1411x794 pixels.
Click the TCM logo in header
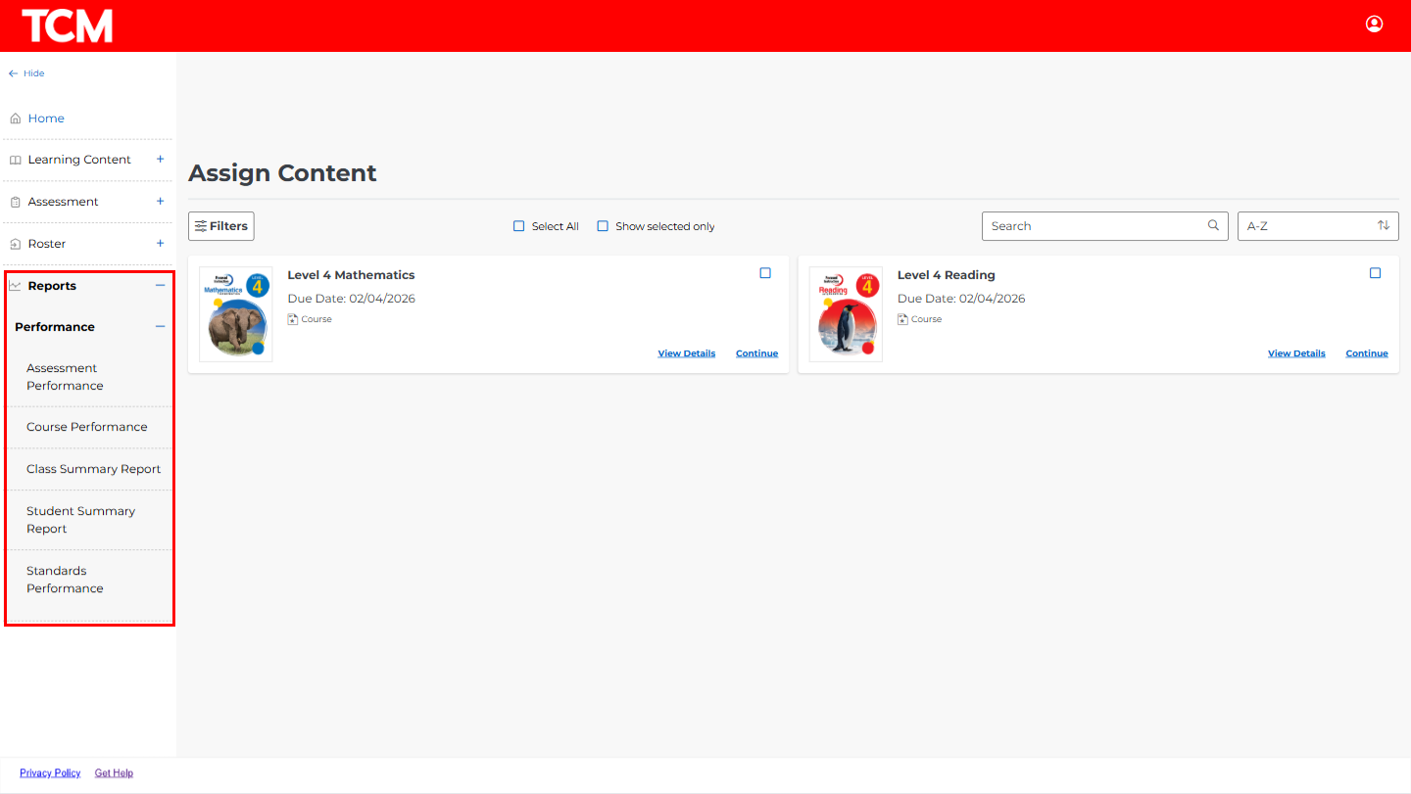[x=67, y=26]
